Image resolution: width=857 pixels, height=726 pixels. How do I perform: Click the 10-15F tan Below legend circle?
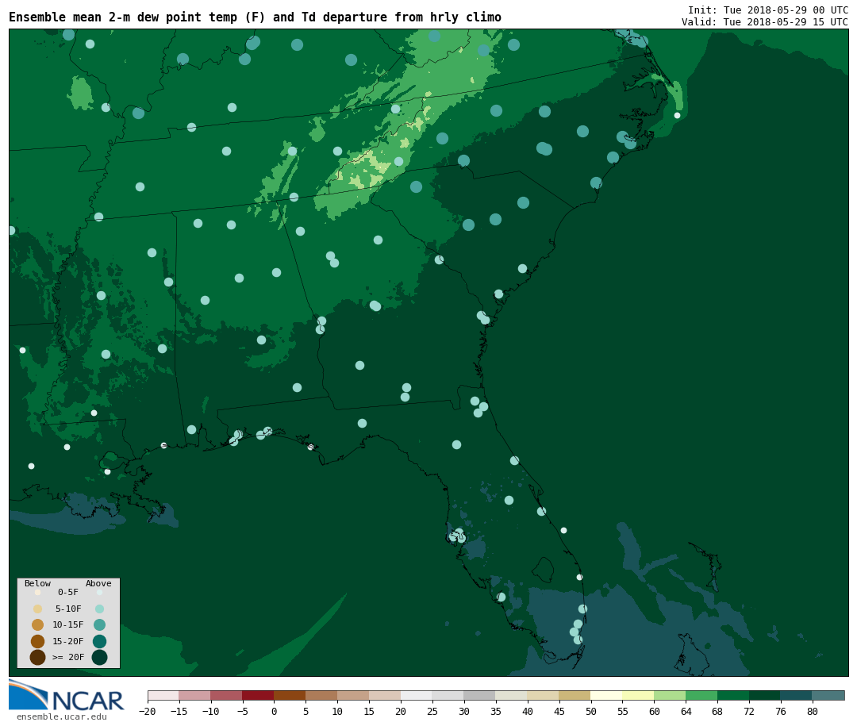pyautogui.click(x=37, y=624)
